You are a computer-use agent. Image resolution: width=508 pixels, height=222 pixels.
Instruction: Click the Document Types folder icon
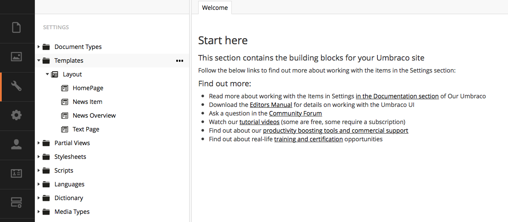point(47,47)
